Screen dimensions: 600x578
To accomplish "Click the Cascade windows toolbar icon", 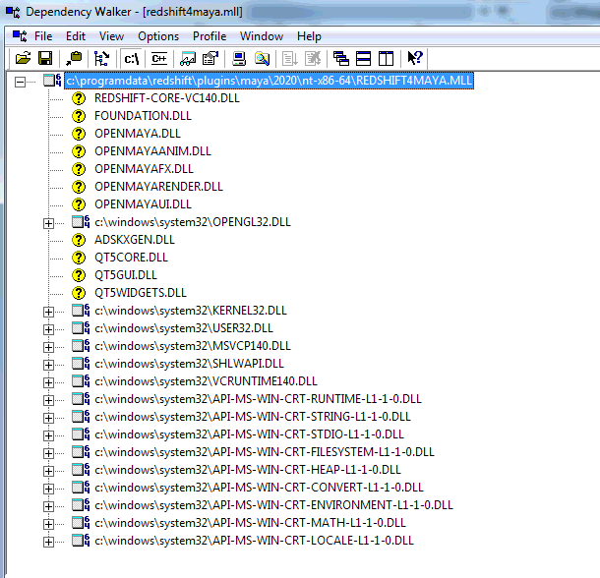I will [340, 59].
